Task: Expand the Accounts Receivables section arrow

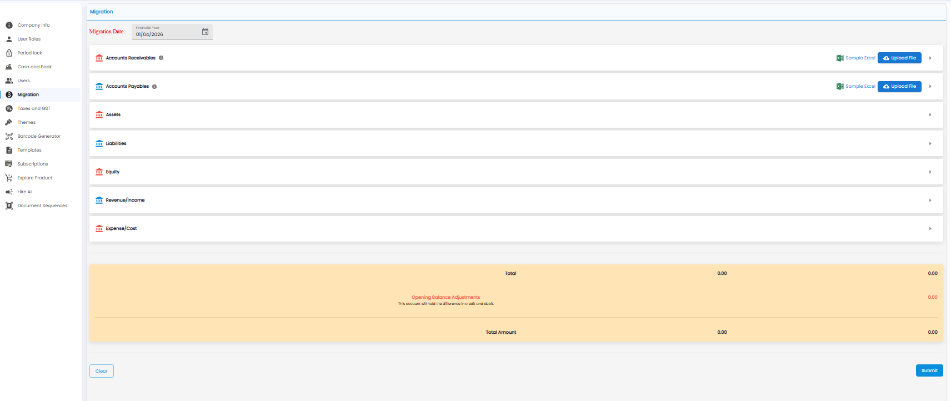Action: 930,58
